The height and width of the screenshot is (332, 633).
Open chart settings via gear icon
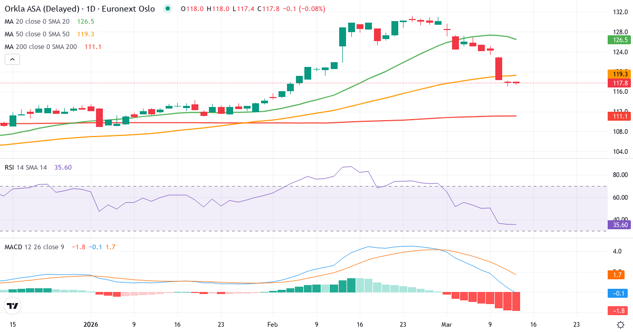tap(621, 325)
